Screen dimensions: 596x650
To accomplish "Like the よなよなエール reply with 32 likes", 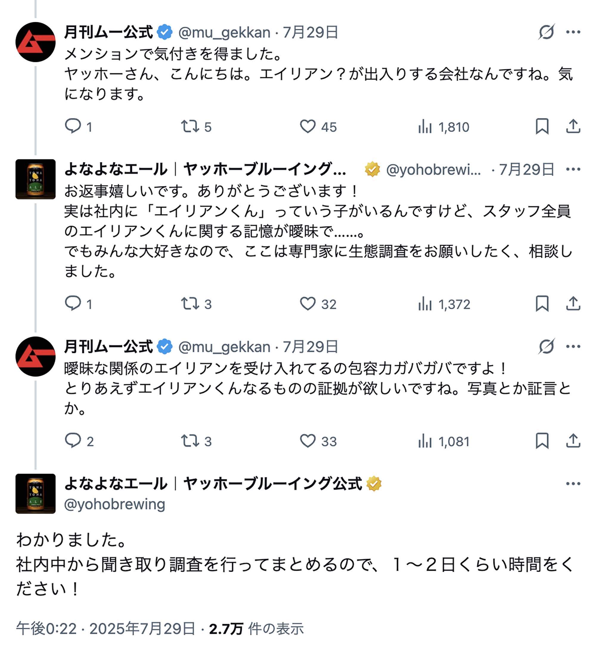I will pos(308,304).
